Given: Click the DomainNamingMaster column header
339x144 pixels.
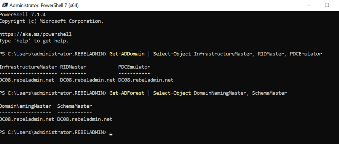Looking at the screenshot, I should coord(26,106).
